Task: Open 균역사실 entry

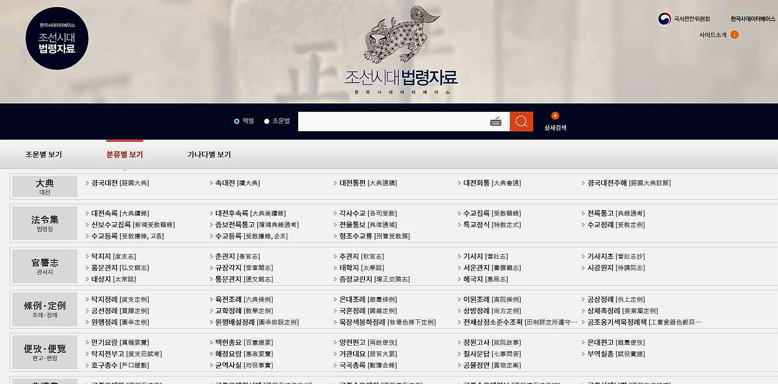Action: (x=244, y=365)
